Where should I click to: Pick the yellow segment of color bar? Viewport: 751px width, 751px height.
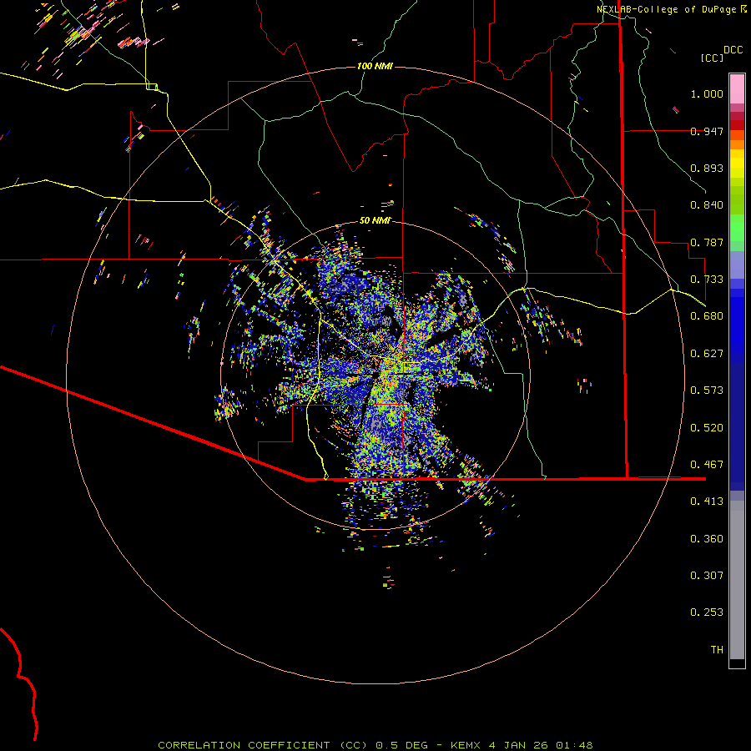tap(737, 164)
